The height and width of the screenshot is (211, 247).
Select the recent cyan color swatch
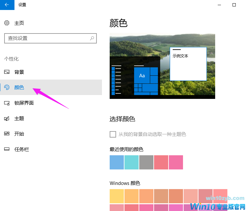(x=132, y=162)
